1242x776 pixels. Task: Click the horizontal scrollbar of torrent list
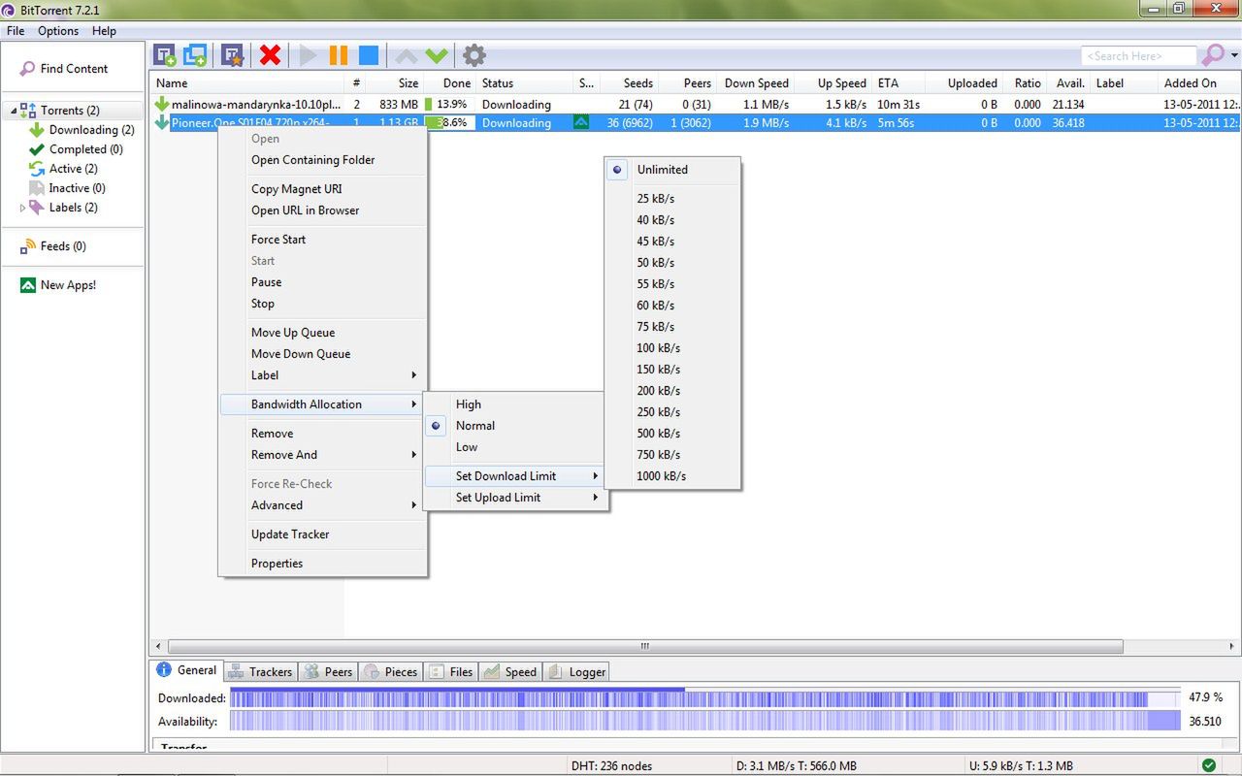645,646
